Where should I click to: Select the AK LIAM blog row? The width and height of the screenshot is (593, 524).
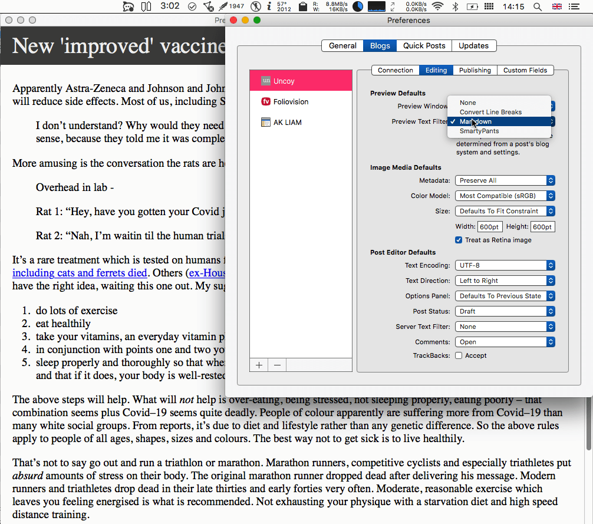pos(301,122)
